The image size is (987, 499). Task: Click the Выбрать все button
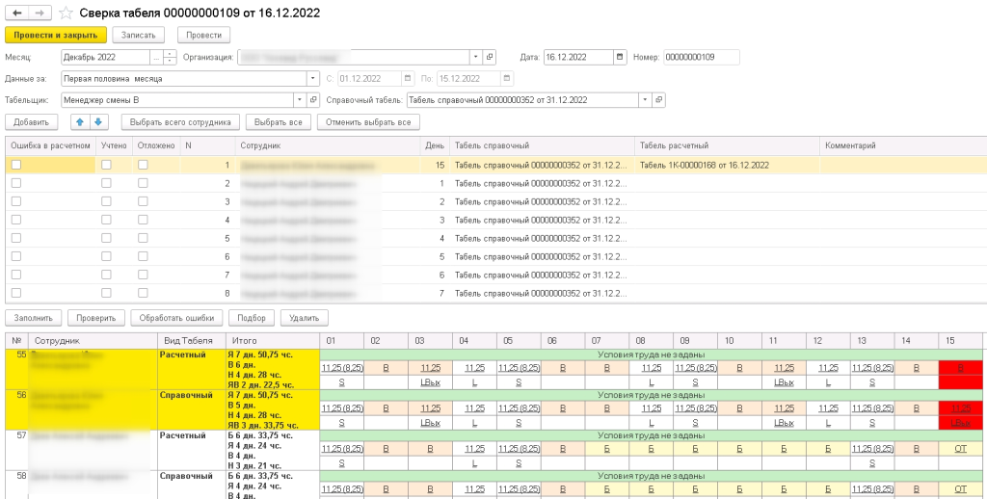tap(279, 122)
